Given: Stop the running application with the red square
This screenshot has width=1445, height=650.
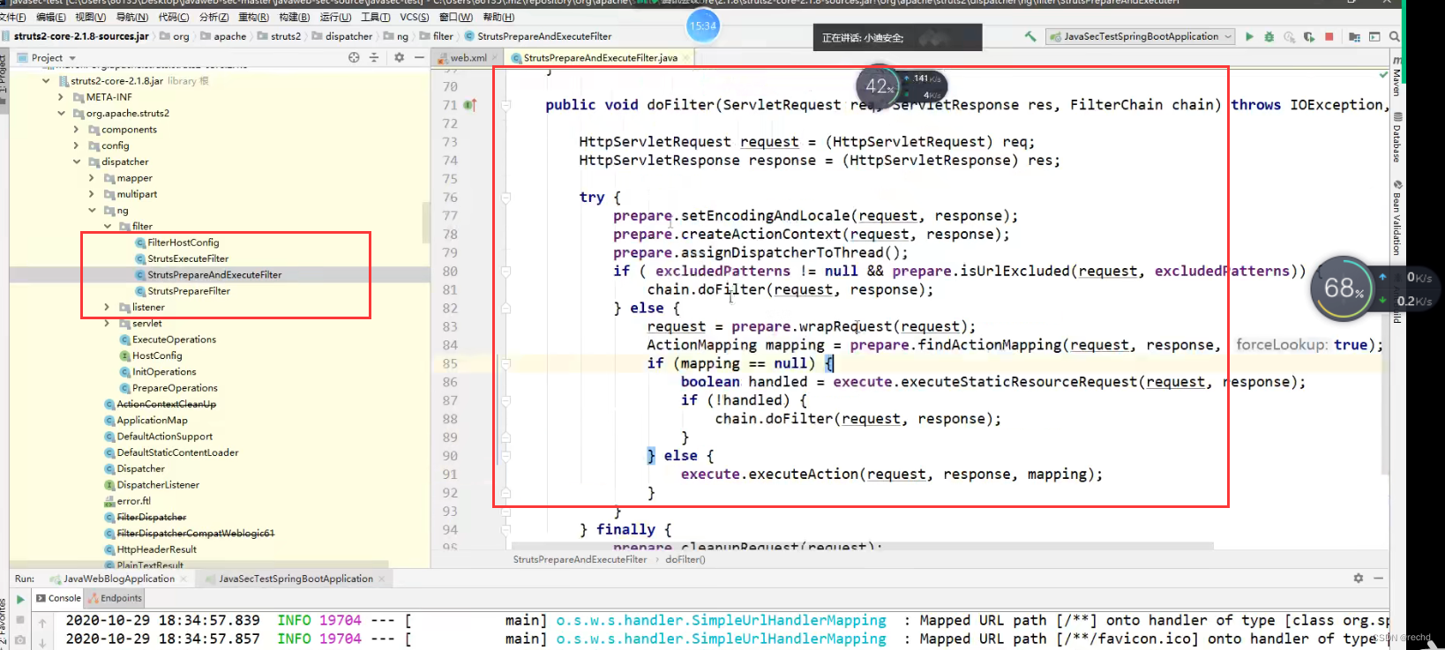Looking at the screenshot, I should [1329, 36].
